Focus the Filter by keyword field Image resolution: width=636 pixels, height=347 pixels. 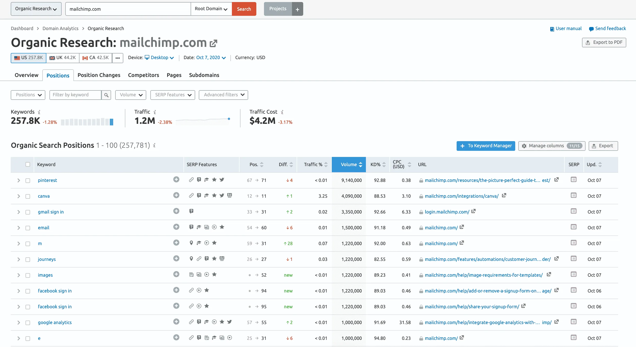[75, 95]
